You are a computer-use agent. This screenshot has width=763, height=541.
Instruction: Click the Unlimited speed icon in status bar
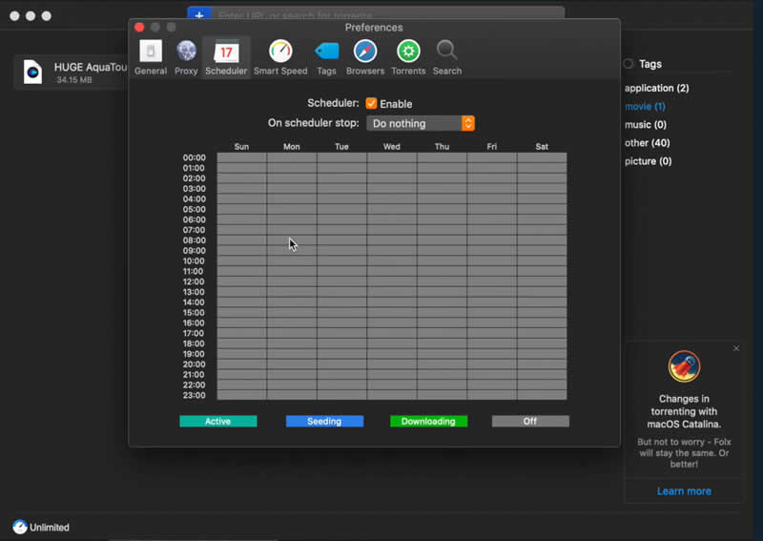(20, 527)
